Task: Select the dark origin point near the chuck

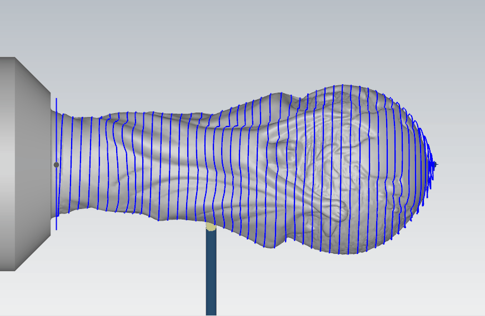Action: coord(56,165)
